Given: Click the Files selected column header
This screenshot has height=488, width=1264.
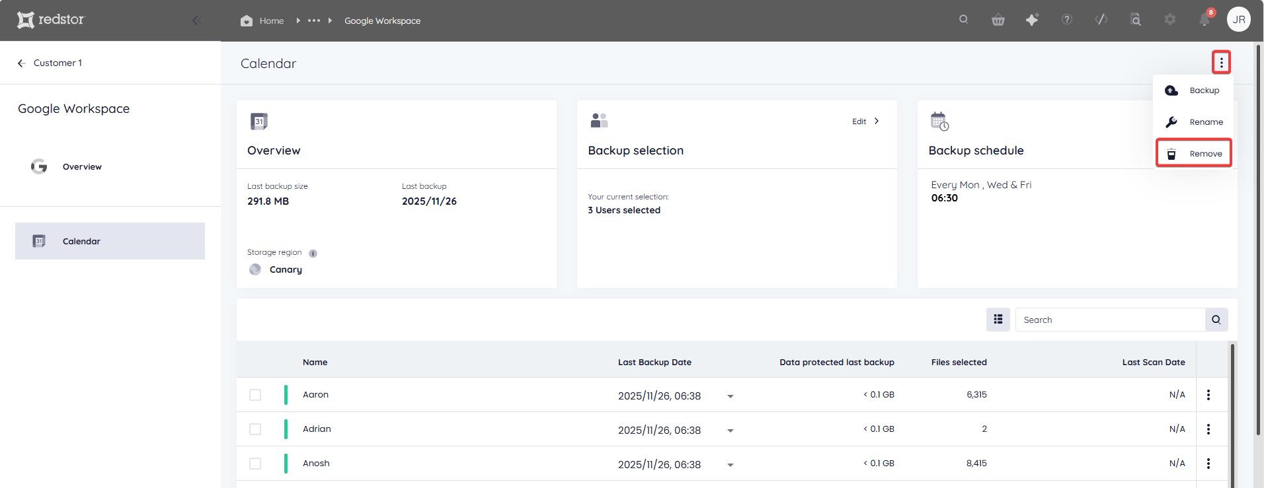Looking at the screenshot, I should (x=959, y=363).
